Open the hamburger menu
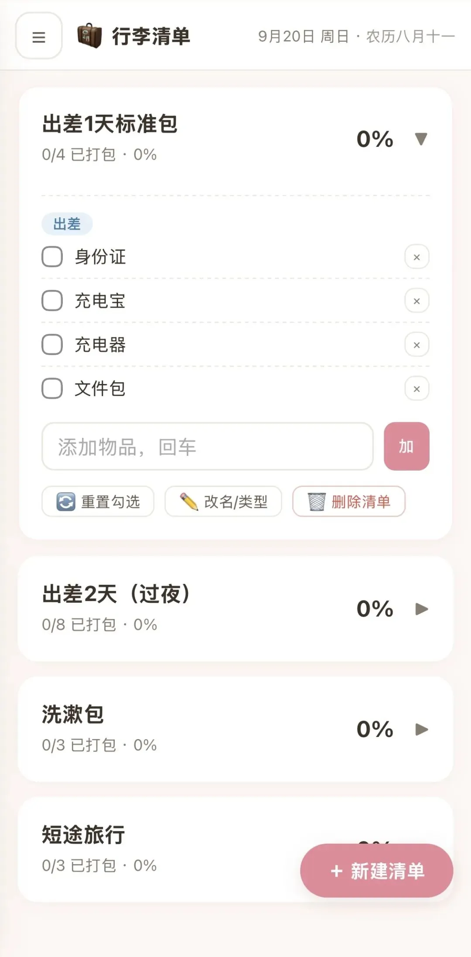The image size is (471, 957). coord(39,36)
